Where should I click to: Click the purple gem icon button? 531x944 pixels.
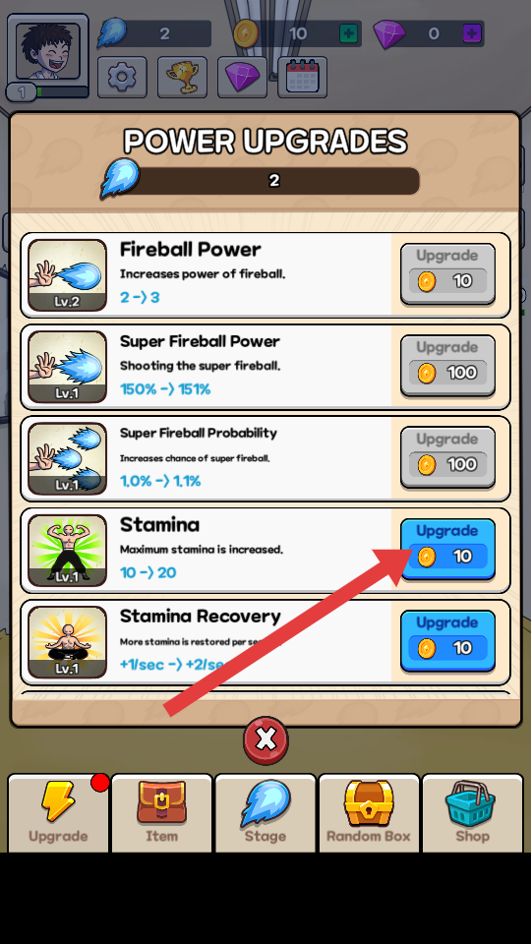point(242,77)
